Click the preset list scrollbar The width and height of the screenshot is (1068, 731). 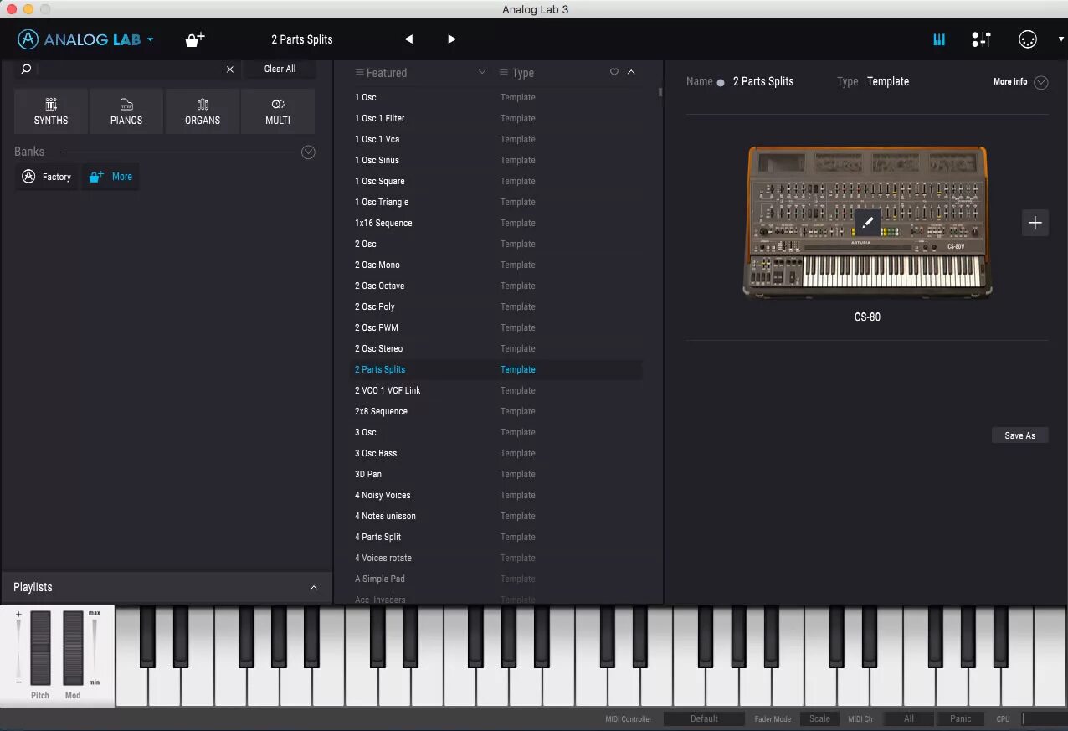coord(660,92)
